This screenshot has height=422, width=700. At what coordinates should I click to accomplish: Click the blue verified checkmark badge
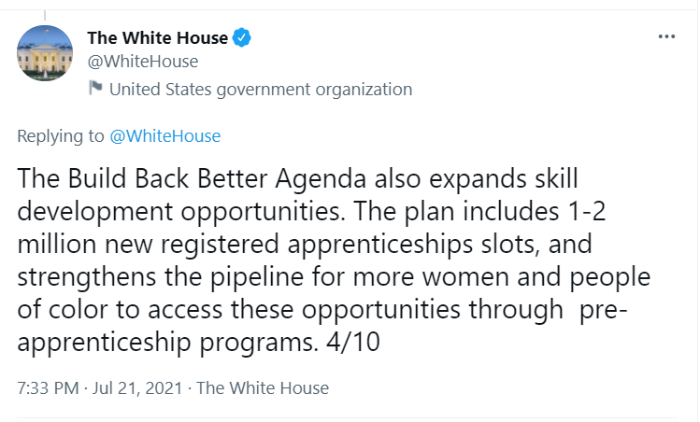coord(241,38)
